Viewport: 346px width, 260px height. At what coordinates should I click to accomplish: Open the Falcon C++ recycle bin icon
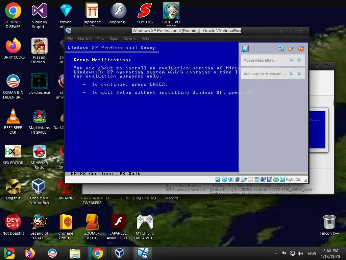(x=329, y=224)
